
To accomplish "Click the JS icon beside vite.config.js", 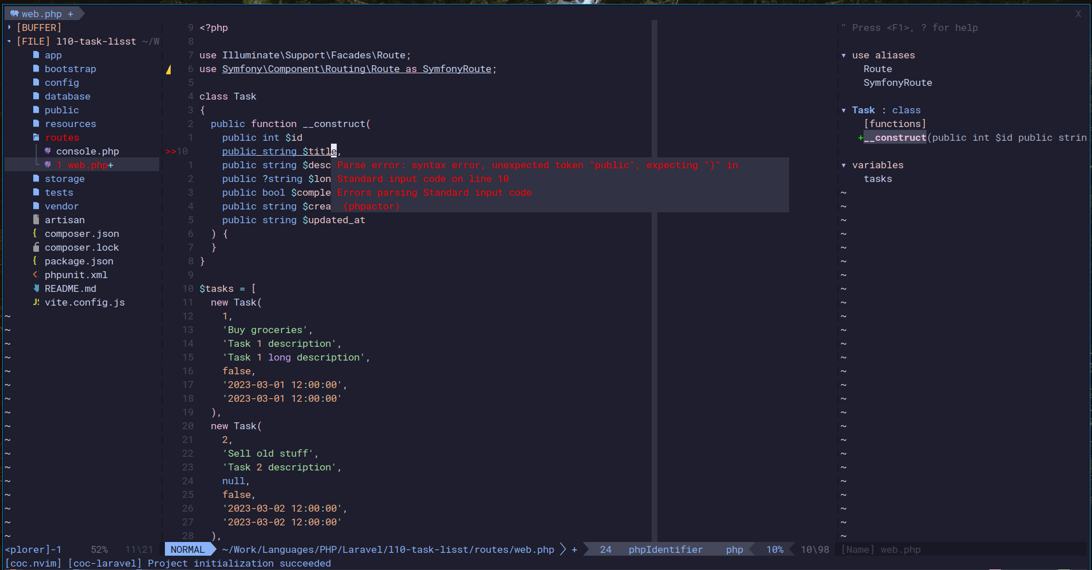I will pos(36,302).
